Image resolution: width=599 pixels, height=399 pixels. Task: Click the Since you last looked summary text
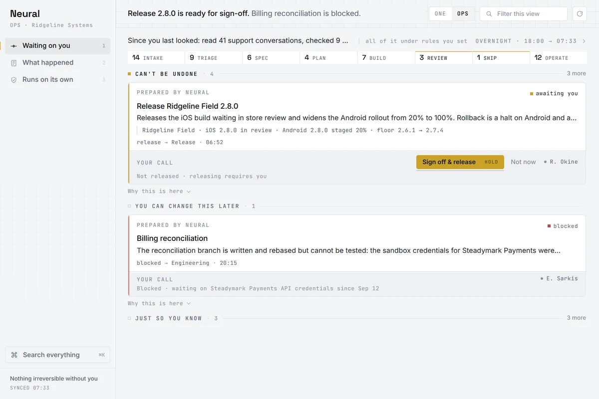pyautogui.click(x=238, y=41)
